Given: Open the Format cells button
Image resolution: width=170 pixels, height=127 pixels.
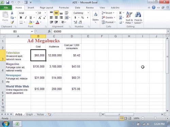Looking at the screenshot, I should click(108, 22).
